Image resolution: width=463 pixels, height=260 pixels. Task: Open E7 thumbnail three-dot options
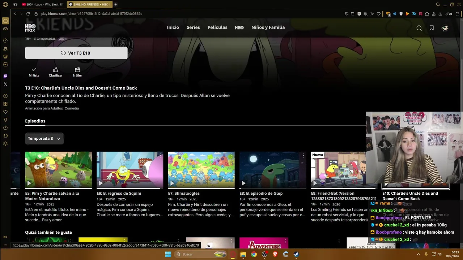click(231, 156)
